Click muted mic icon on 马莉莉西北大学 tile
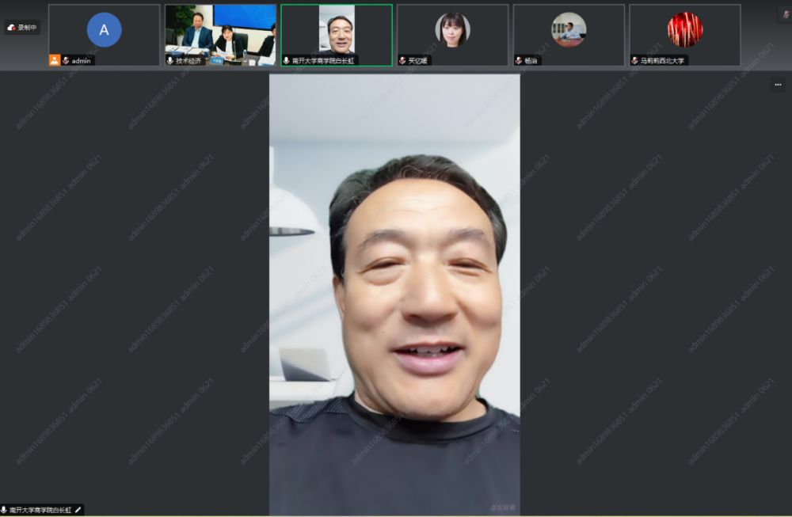 coord(635,60)
